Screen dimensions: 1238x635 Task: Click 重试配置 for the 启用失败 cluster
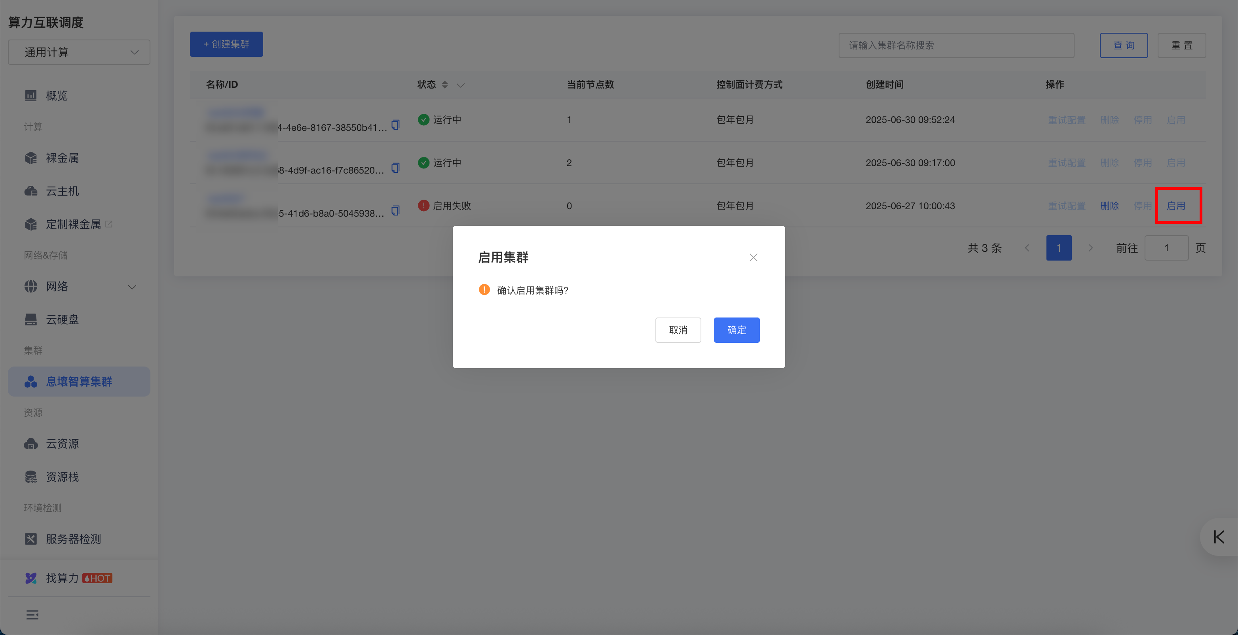1067,206
